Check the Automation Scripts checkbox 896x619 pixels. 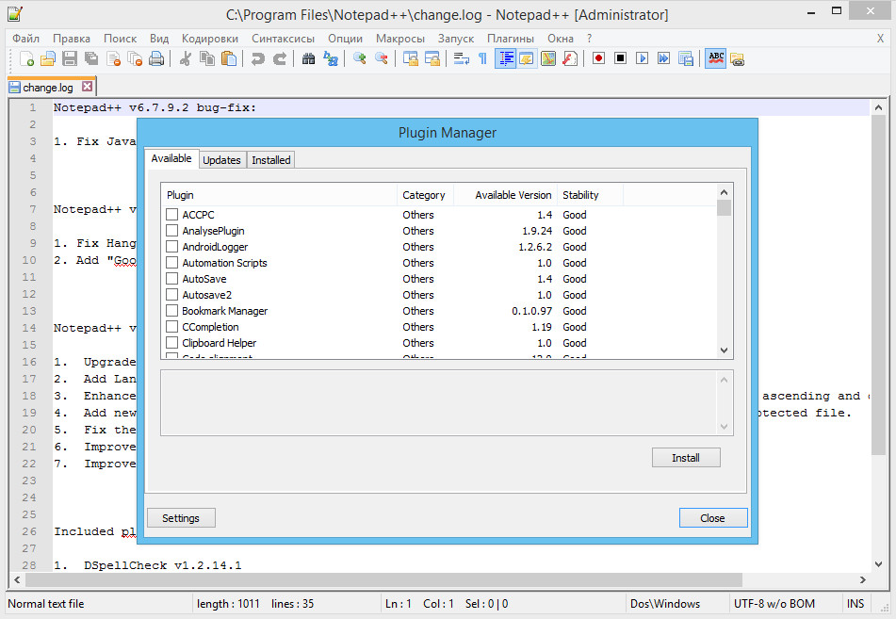[x=171, y=262]
